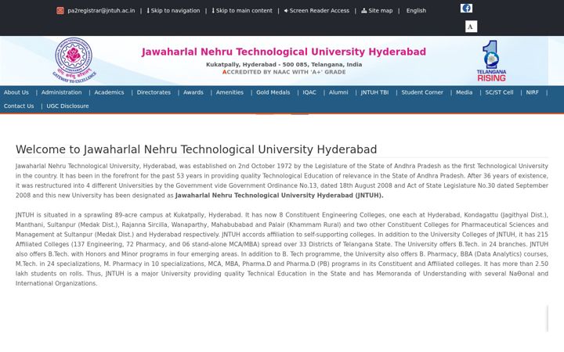Click the font size 'A' button
Viewport: 564px width, 352px height.
click(471, 27)
